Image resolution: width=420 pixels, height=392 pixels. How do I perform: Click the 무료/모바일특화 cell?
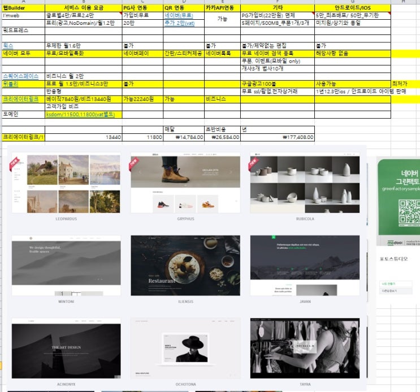click(x=84, y=54)
